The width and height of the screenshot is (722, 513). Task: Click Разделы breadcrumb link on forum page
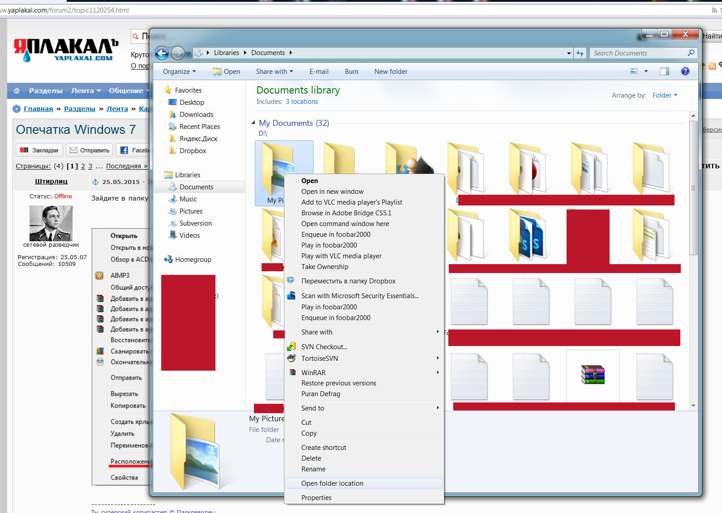(x=80, y=109)
